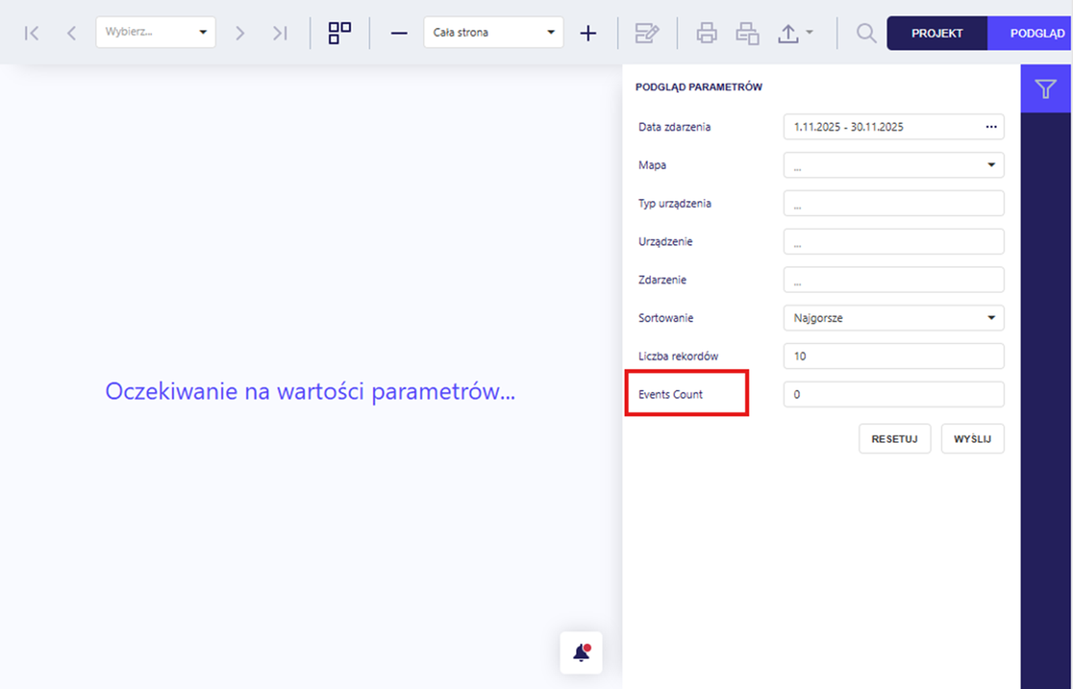Open the search magnifier tool

point(866,33)
